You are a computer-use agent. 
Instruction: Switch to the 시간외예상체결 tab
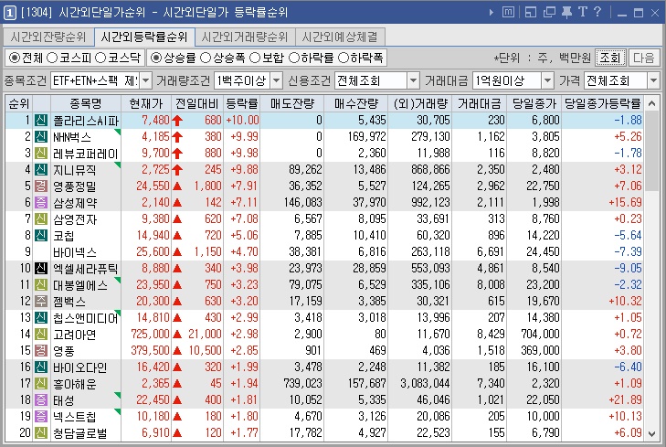point(340,37)
